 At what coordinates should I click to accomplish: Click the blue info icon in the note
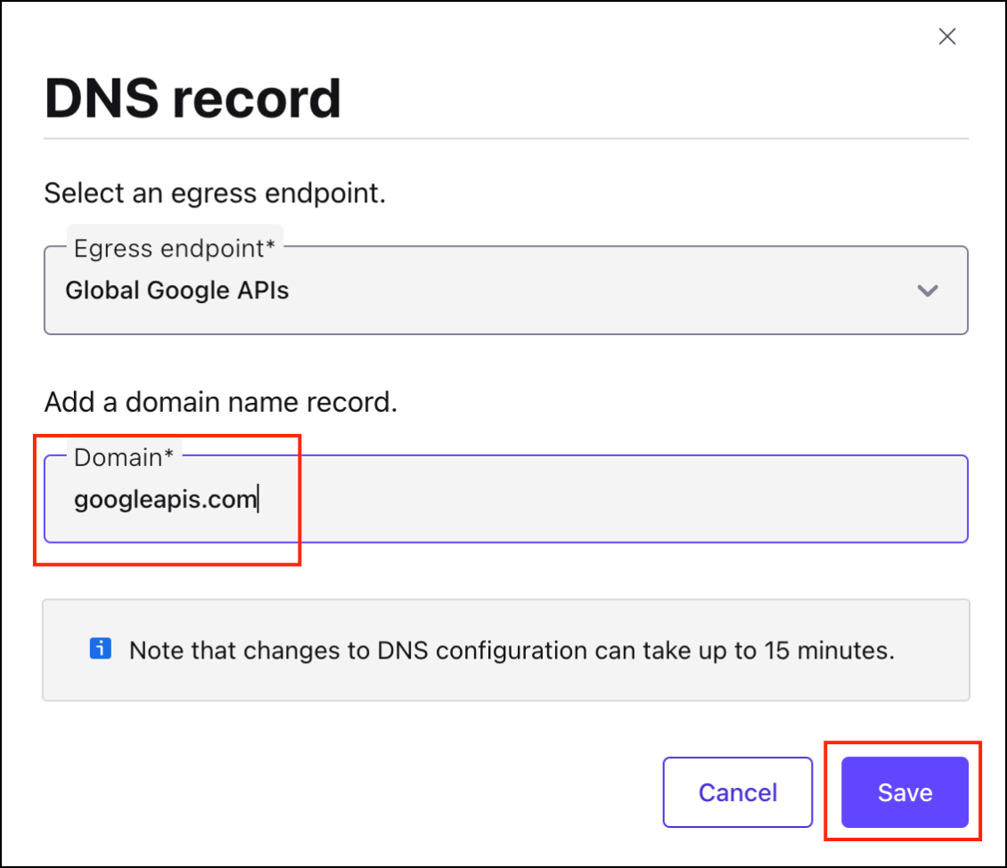tap(101, 649)
